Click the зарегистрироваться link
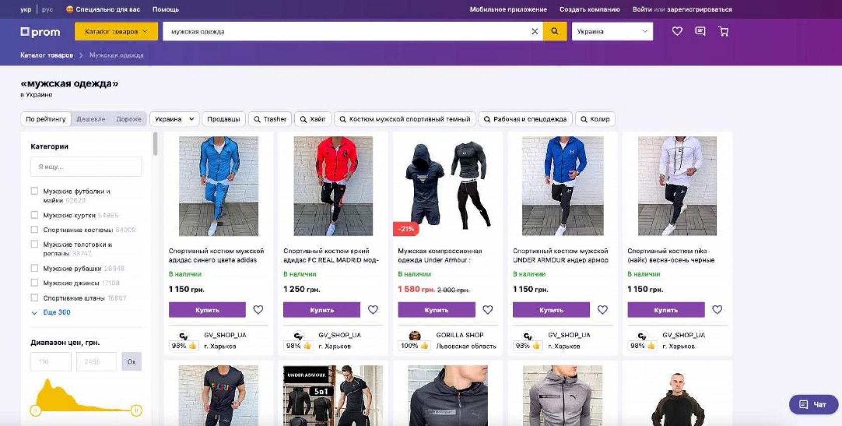Viewport: 842px width, 426px height. click(x=699, y=9)
